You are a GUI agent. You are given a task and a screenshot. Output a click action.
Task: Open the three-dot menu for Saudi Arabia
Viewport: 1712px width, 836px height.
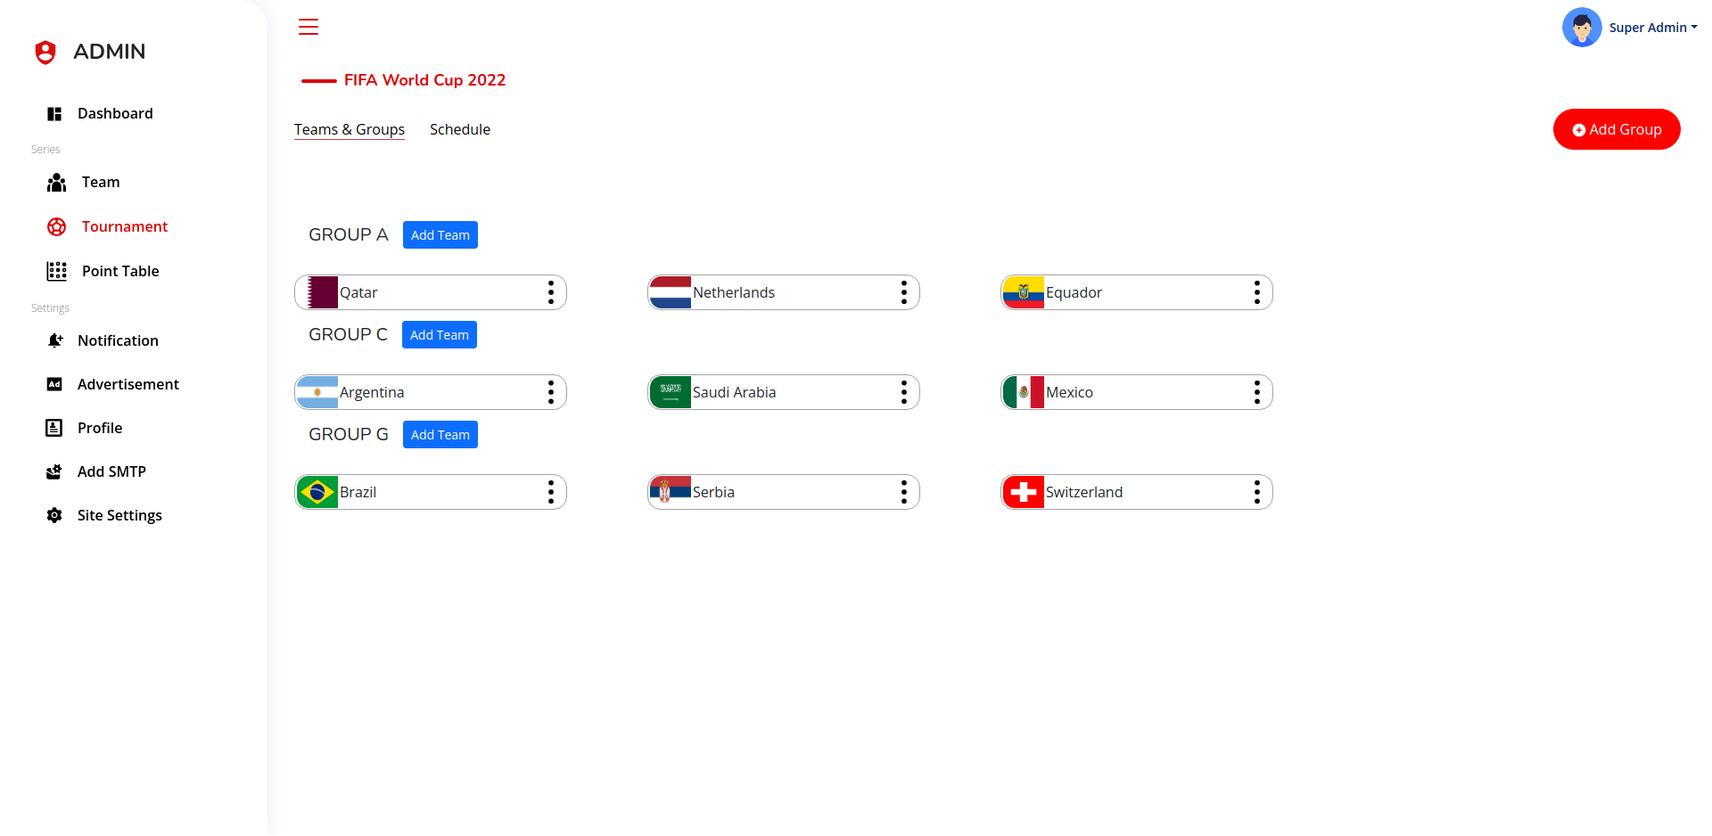[x=904, y=392]
